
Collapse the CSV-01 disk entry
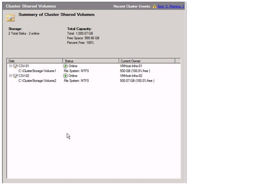[x=11, y=66]
